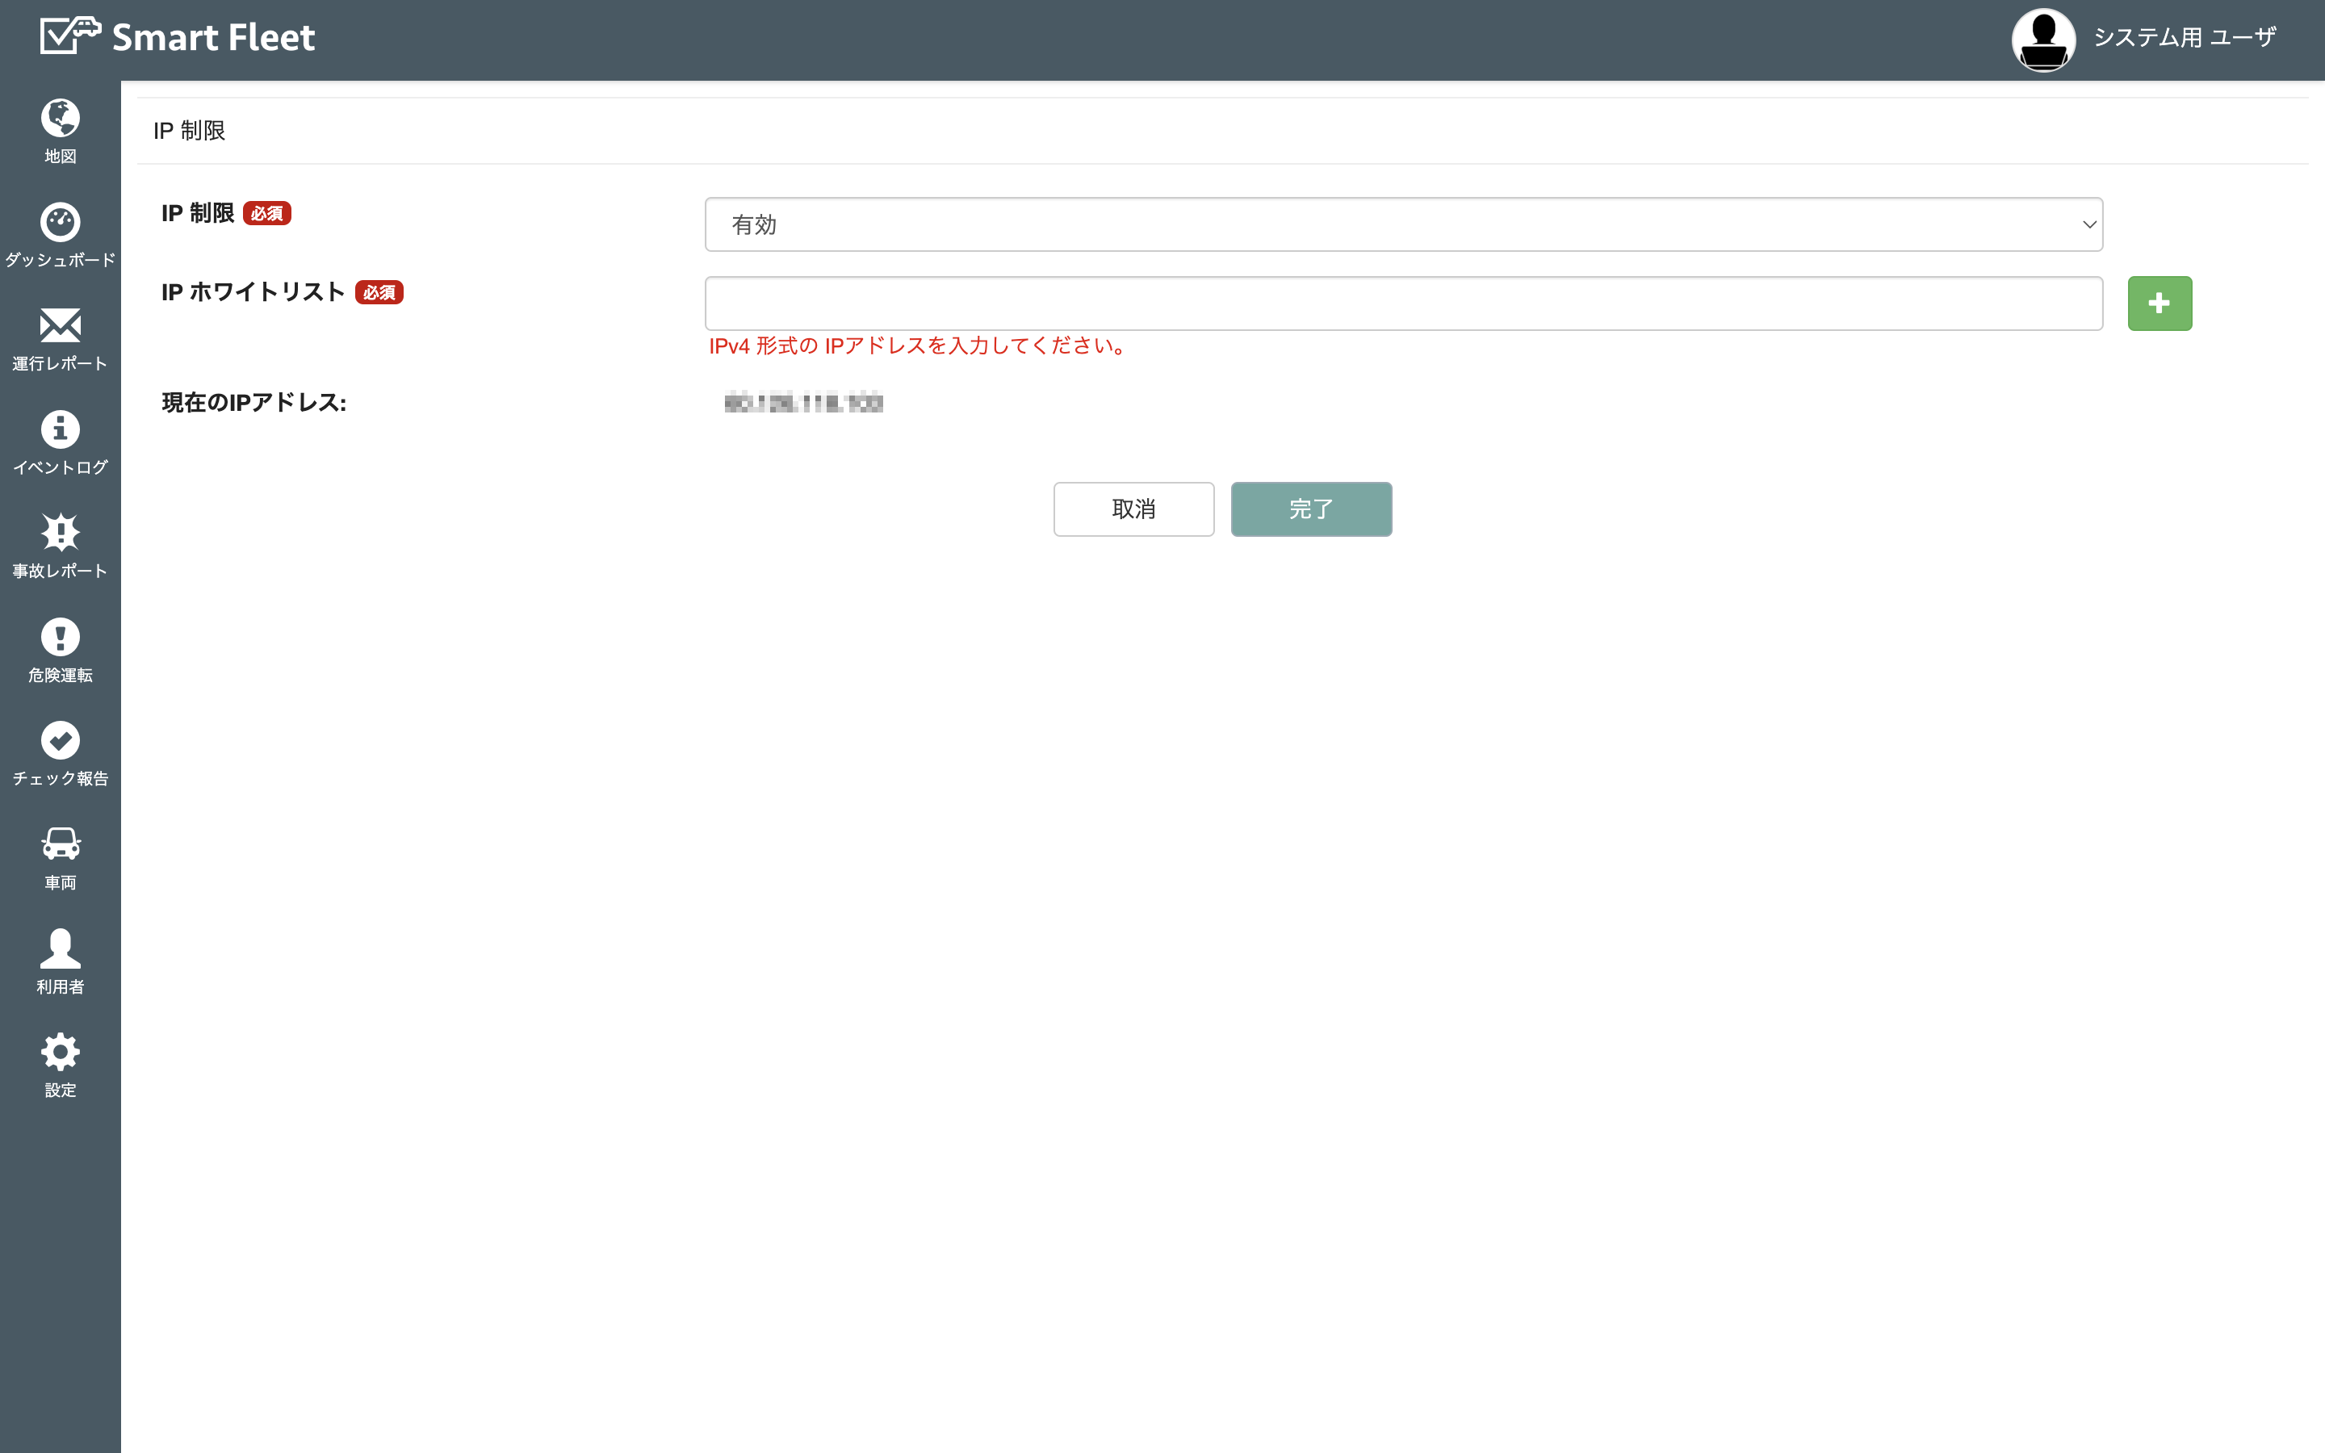This screenshot has width=2325, height=1453.
Task: Open the 事故レポート burst icon
Action: (60, 533)
